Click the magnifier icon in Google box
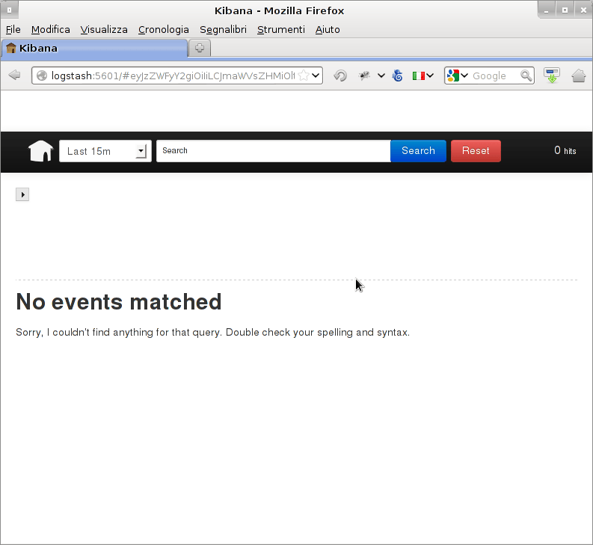The height and width of the screenshot is (545, 593). point(526,76)
